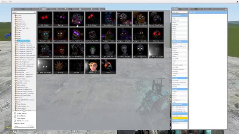This screenshot has width=239, height=134.
Task: Choose the plain Montgomery Gator NPC icon
Action: coord(108,35)
